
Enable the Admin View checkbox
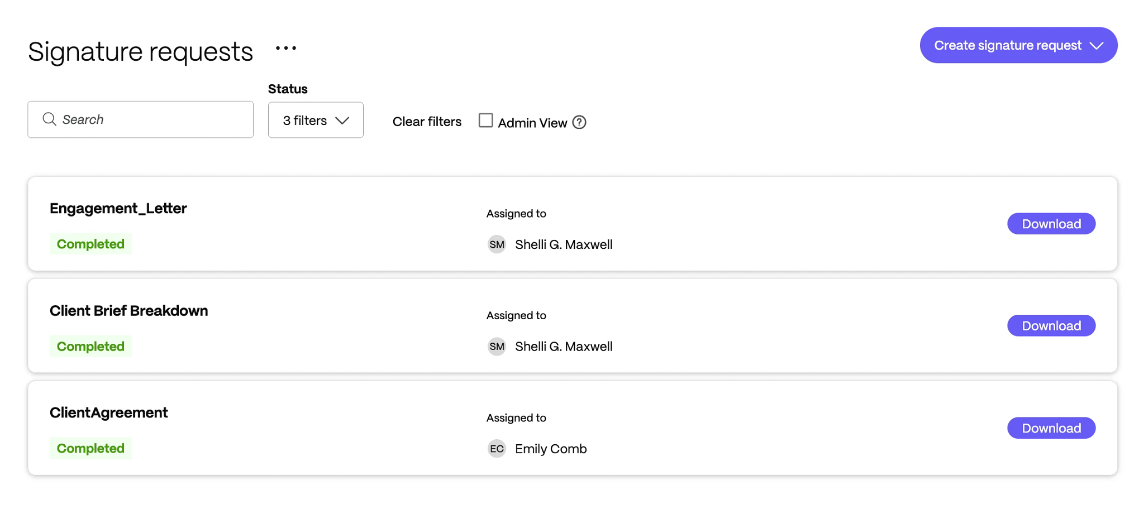click(x=485, y=121)
